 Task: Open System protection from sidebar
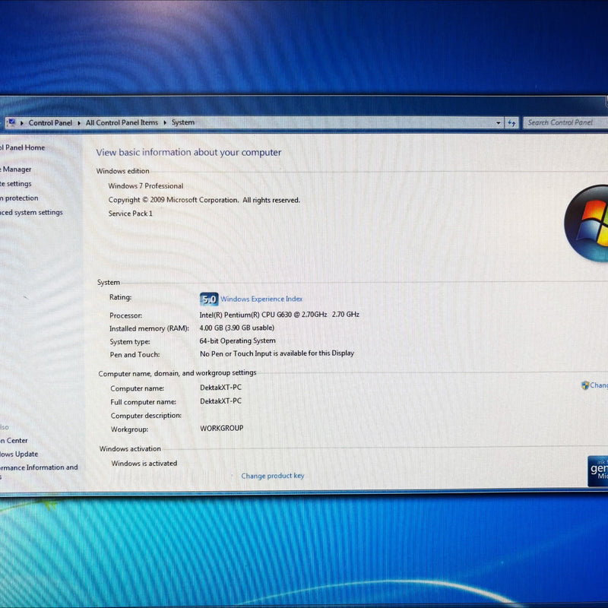(19, 198)
